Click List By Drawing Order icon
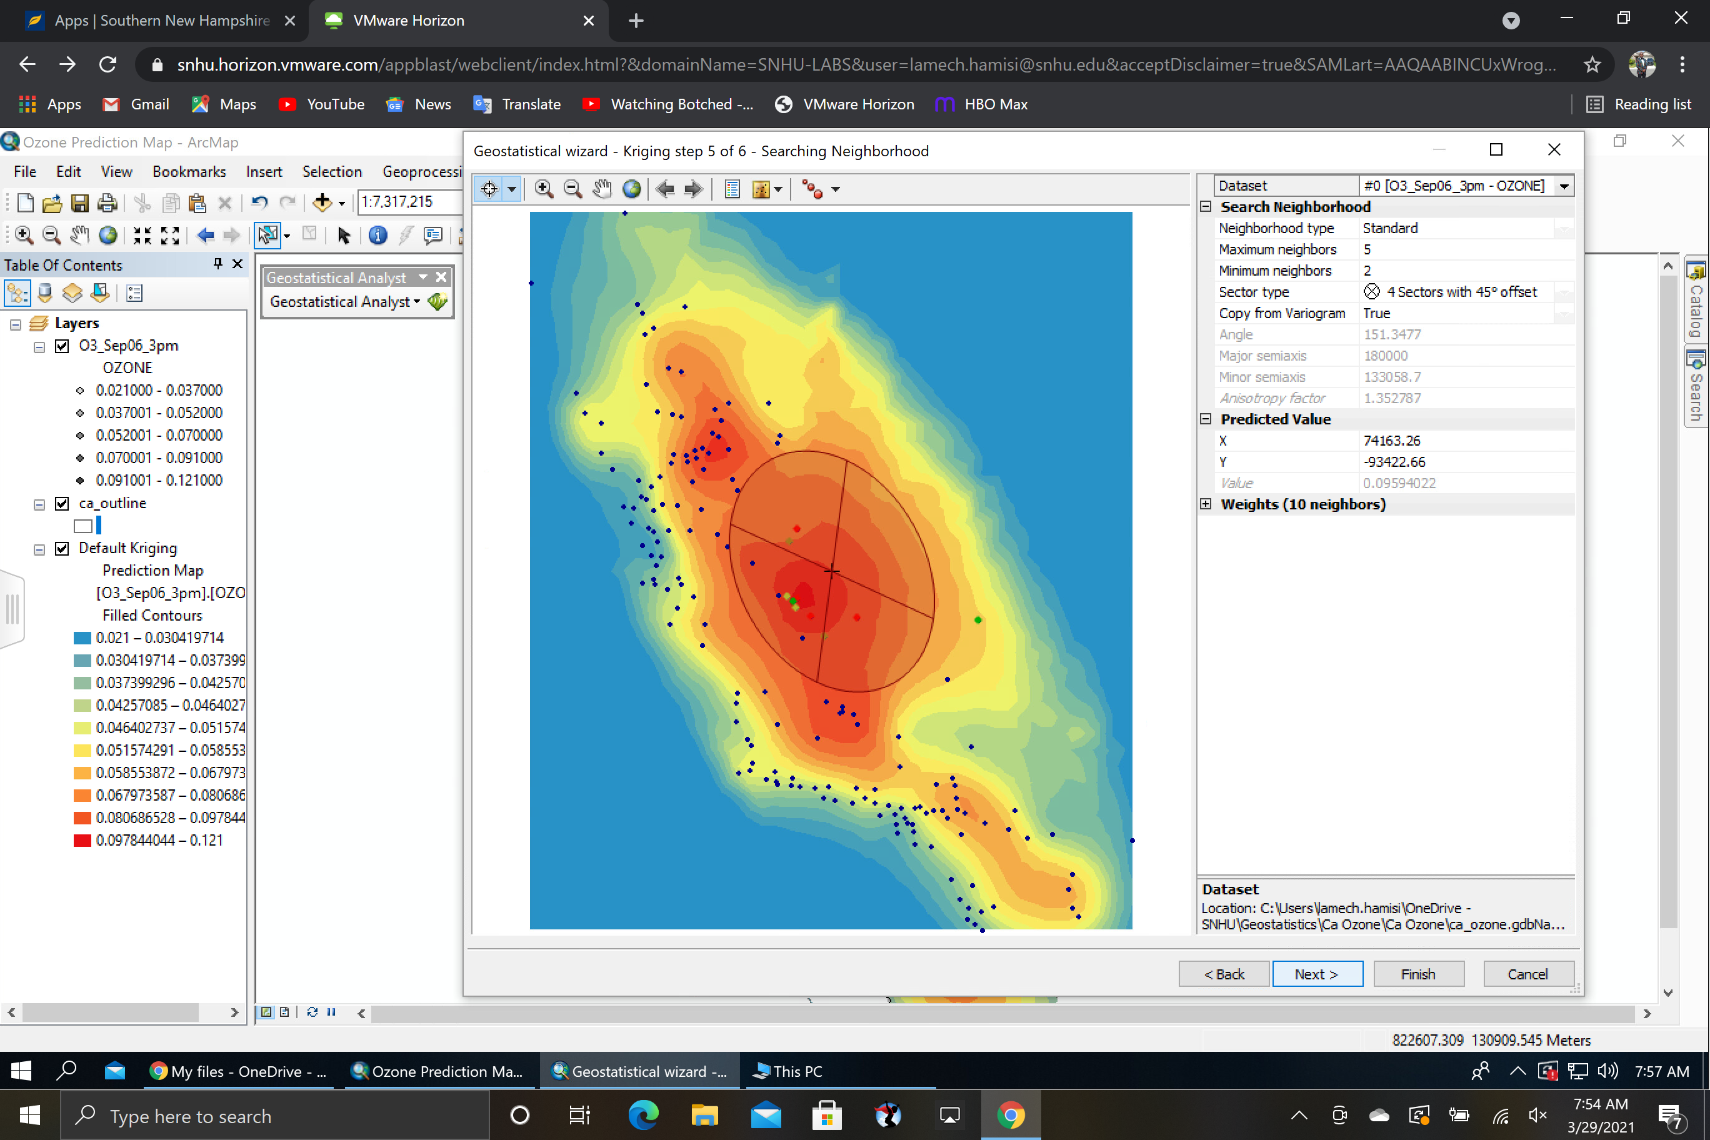 tap(17, 293)
